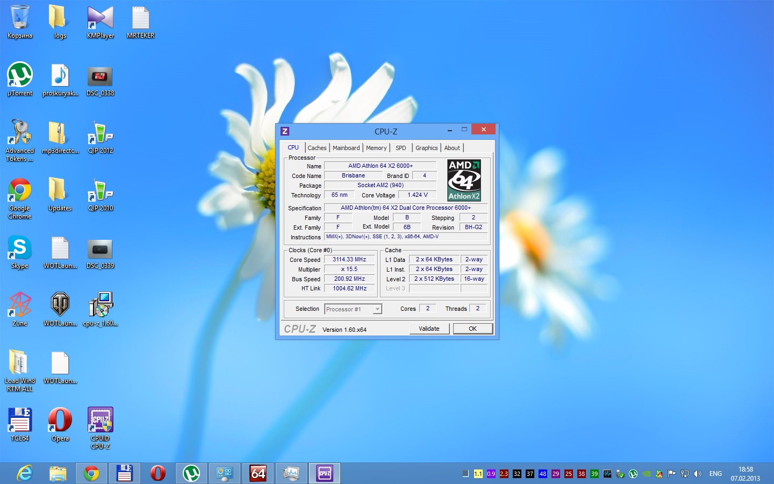
Task: Open the Graphics tab
Action: [x=426, y=148]
